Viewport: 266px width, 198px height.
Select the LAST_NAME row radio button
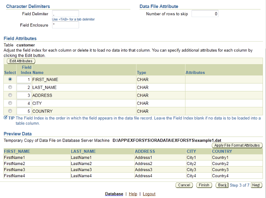click(10, 87)
